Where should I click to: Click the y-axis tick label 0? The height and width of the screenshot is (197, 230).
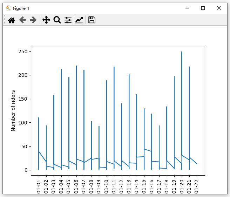coord(26,170)
